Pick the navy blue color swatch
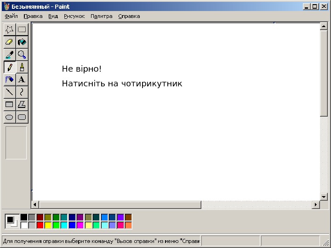Viewport: 331px width, 248px height. [x=72, y=217]
